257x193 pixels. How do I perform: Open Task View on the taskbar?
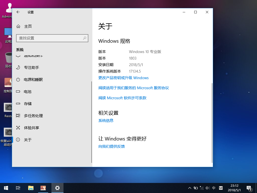coord(18,188)
